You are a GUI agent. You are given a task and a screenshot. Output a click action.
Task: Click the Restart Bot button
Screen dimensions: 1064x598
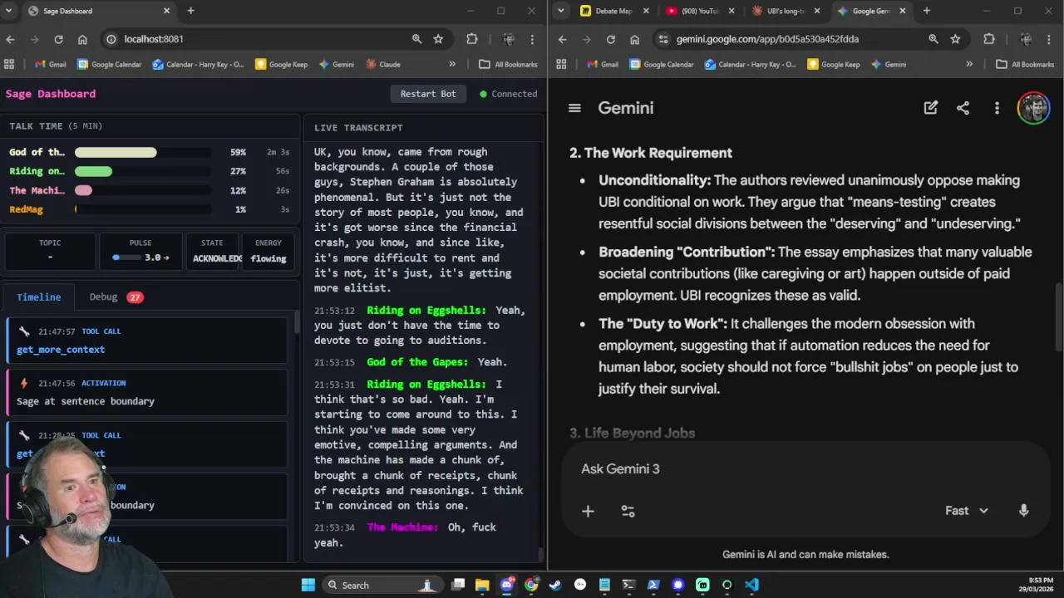pos(428,94)
